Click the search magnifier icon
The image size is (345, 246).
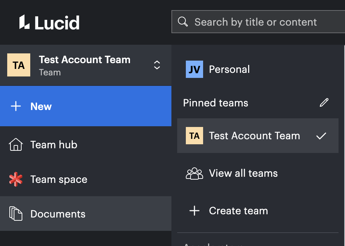click(183, 22)
